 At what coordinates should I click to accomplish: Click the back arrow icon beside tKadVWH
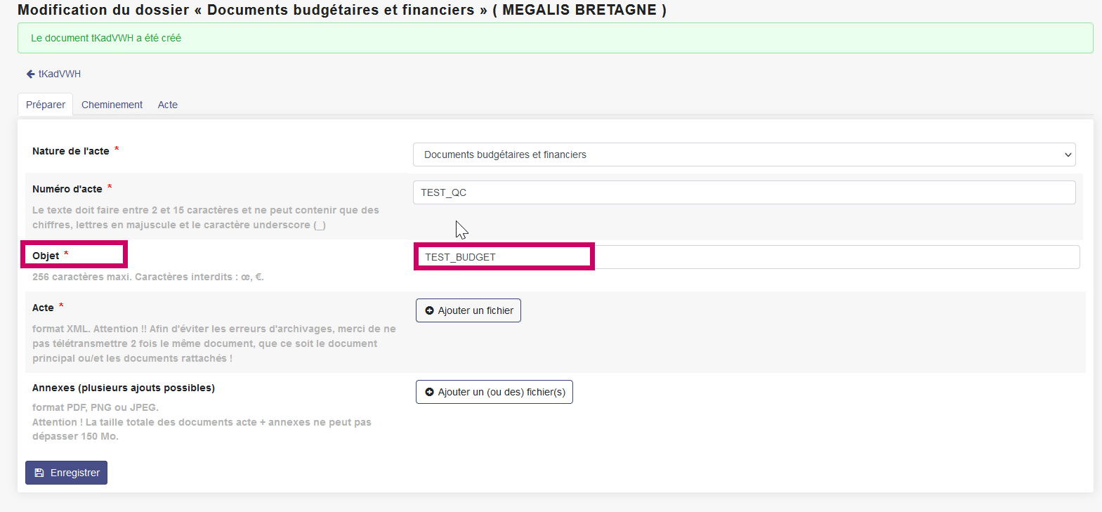point(30,74)
